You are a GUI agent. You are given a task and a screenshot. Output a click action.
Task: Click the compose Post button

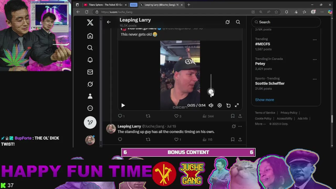[x=90, y=122]
